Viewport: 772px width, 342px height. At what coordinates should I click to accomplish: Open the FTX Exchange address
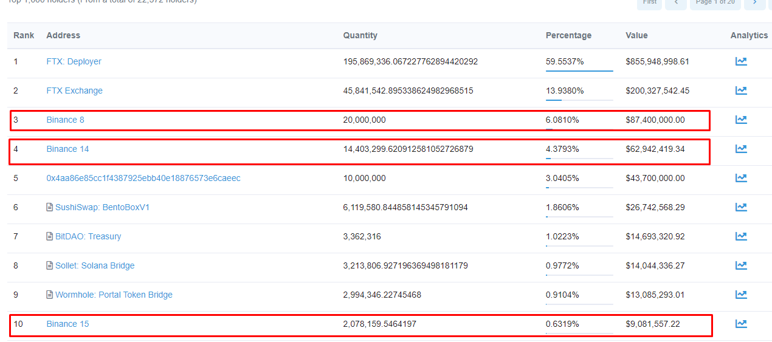click(x=75, y=91)
